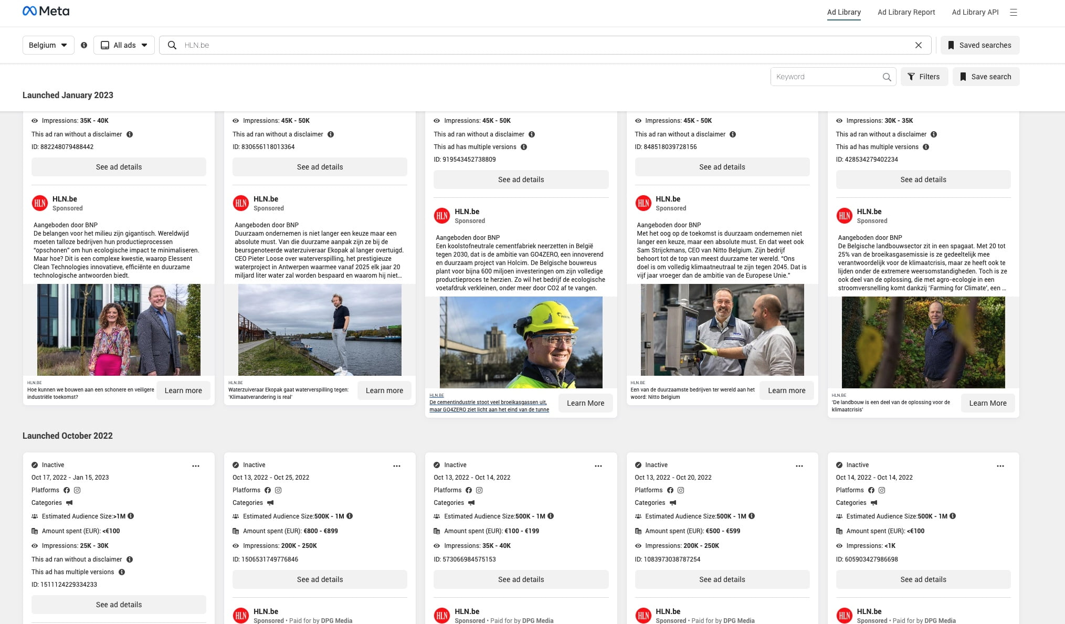This screenshot has width=1065, height=624.
Task: Click the magnifier icon in Keyword field
Action: tap(887, 77)
